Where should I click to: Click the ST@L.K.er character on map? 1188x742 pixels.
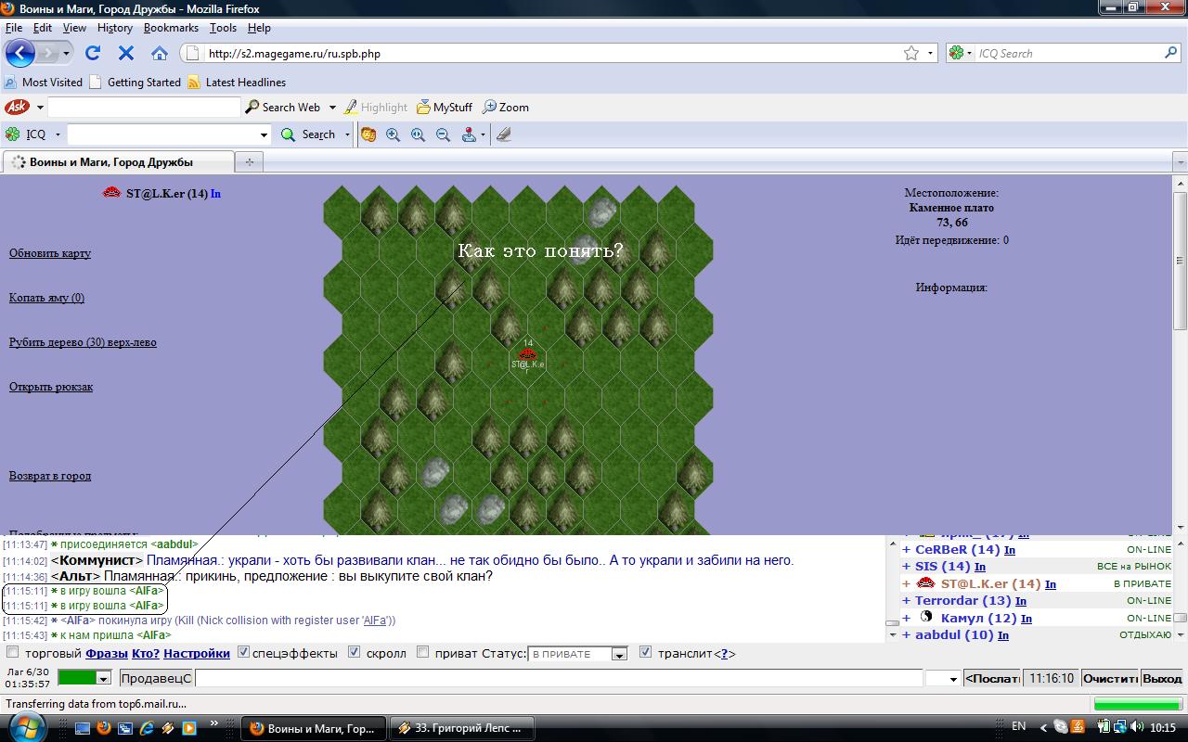point(527,357)
